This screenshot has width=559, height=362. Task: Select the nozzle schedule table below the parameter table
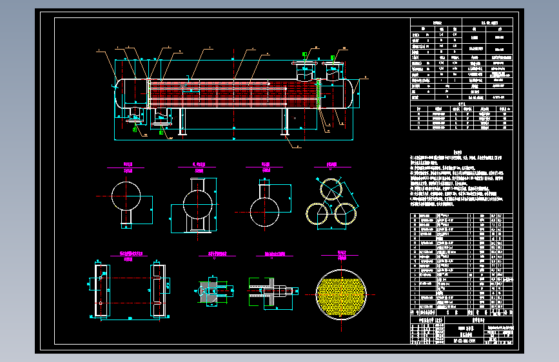pyautogui.click(x=462, y=117)
